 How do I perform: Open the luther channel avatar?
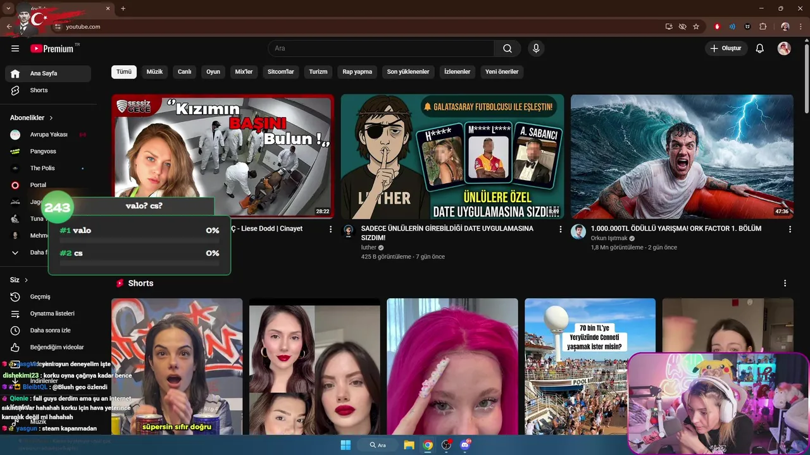click(348, 231)
